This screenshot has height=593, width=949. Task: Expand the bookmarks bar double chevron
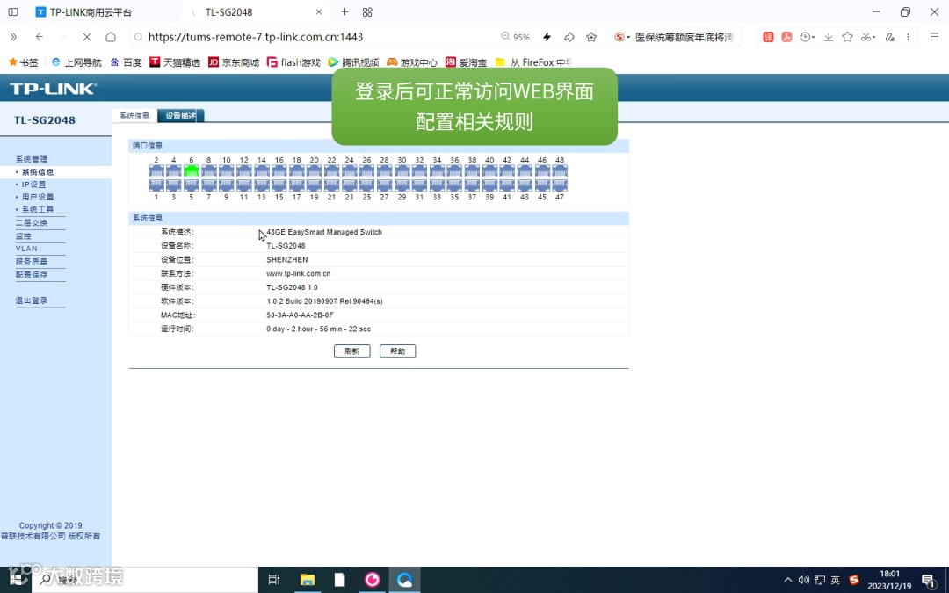(12, 37)
